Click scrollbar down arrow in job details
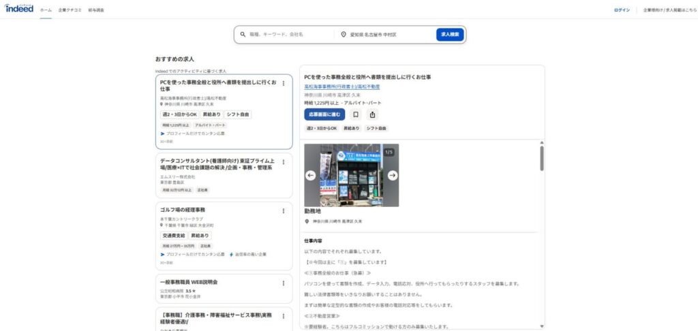Viewport: 698px width, 331px height. pyautogui.click(x=542, y=326)
